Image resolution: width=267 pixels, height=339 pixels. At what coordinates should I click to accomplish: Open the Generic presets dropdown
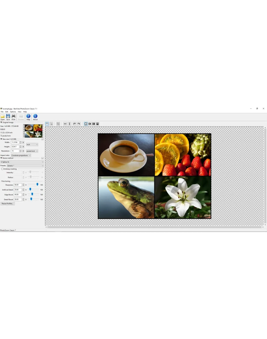(25, 166)
